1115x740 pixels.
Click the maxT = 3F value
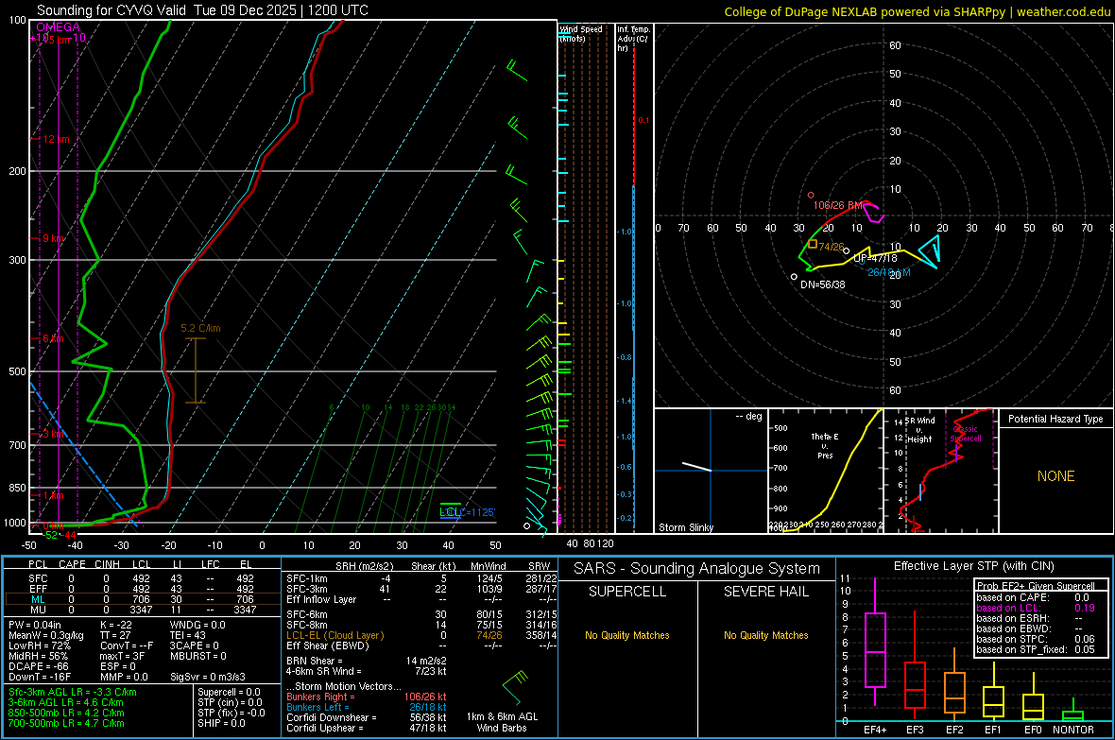pos(122,656)
